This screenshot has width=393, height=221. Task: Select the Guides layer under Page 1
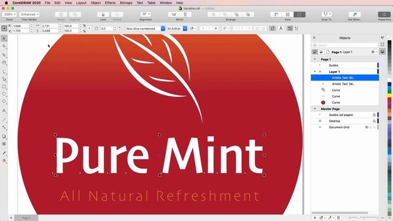point(345,66)
